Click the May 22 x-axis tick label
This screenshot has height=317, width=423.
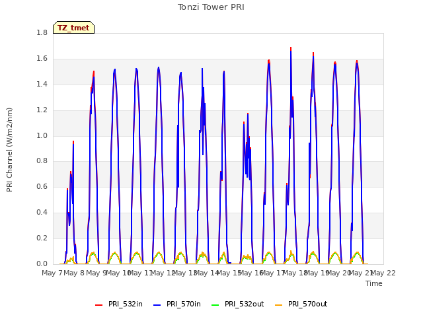coord(383,273)
